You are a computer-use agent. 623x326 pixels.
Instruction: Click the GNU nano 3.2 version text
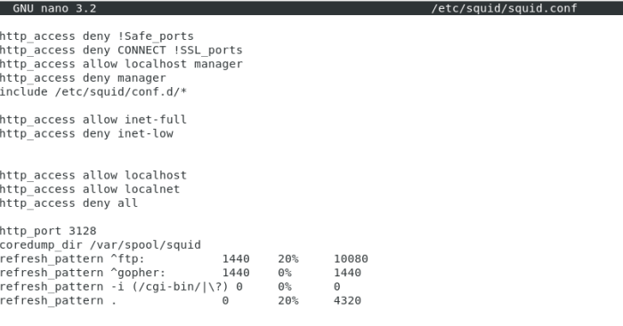(x=54, y=8)
